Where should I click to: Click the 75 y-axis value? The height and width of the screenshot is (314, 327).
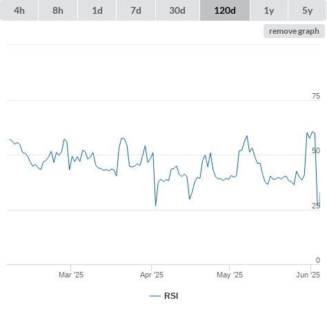coord(316,96)
